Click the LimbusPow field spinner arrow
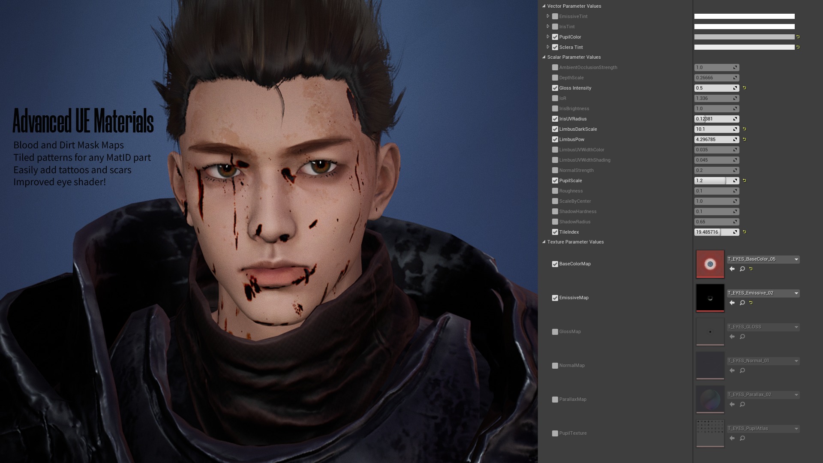 735,139
